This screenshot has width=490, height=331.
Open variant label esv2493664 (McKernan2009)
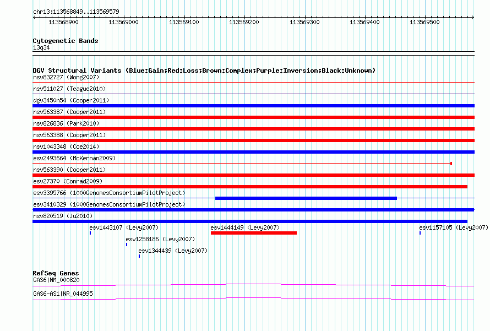tap(74, 158)
